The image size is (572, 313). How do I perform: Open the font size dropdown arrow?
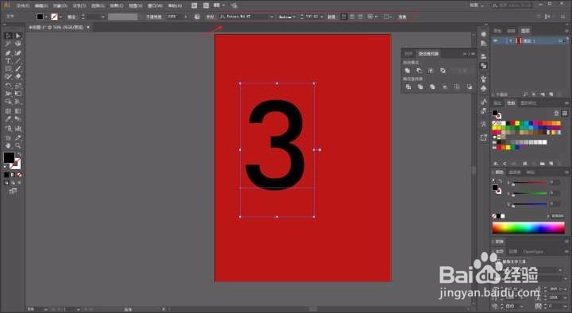coord(322,17)
